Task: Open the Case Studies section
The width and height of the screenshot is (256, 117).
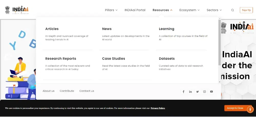Action: pos(113,58)
